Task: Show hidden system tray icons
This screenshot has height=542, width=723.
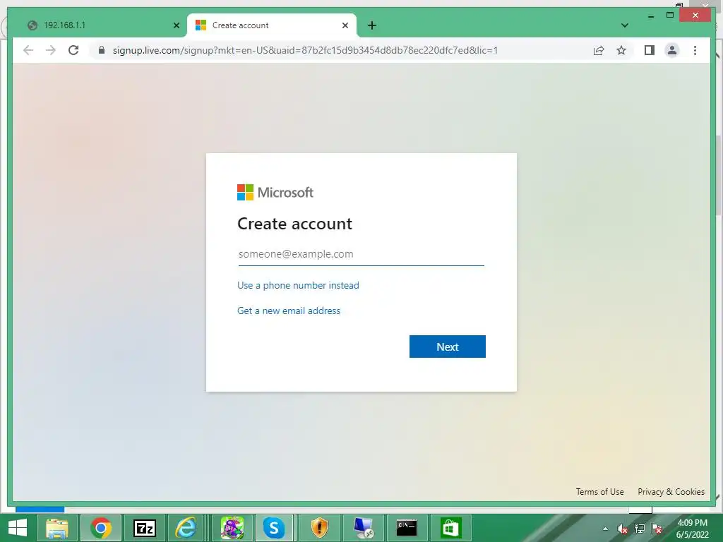Action: pyautogui.click(x=605, y=529)
